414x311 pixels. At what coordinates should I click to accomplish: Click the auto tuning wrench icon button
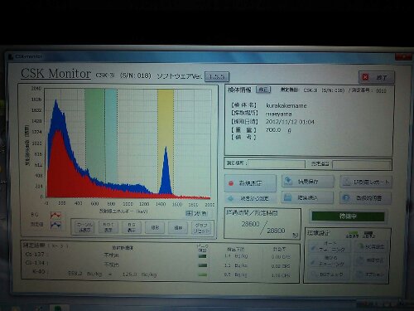click(x=314, y=247)
